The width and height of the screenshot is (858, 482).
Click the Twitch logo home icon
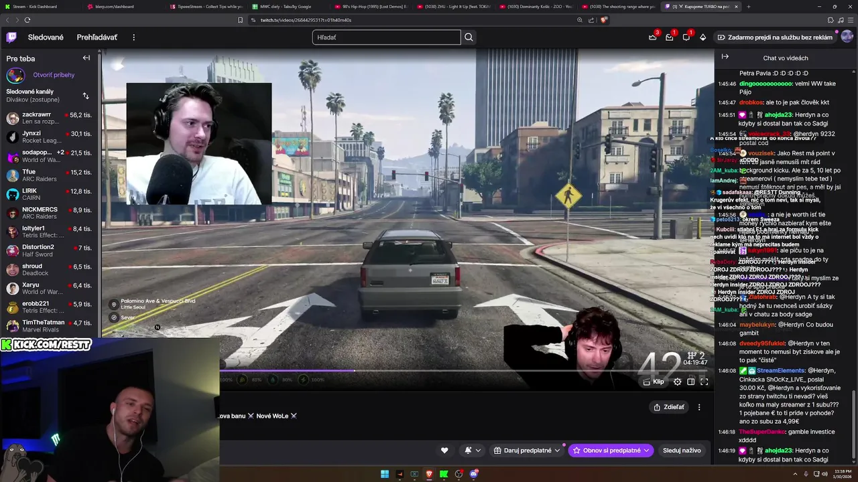[x=11, y=37]
